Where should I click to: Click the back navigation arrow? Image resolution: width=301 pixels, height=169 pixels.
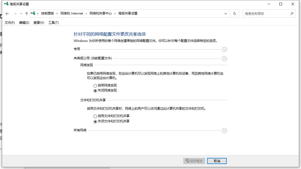coord(7,13)
